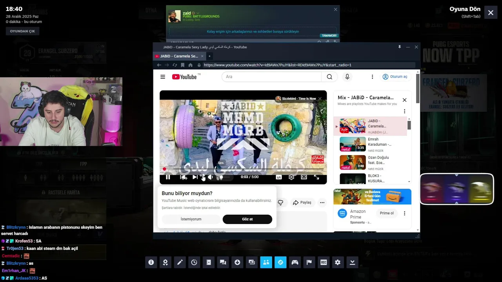Click the YouTube search magnifier button
This screenshot has width=502, height=282.
click(x=329, y=77)
